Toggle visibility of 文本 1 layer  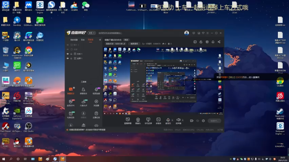(x=68, y=54)
